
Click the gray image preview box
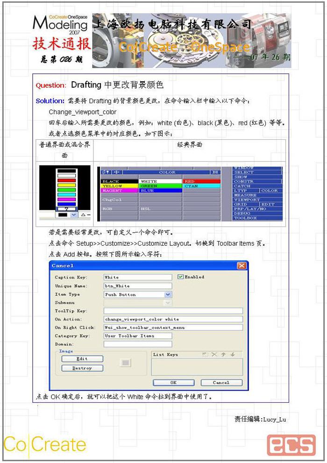[x=126, y=363]
